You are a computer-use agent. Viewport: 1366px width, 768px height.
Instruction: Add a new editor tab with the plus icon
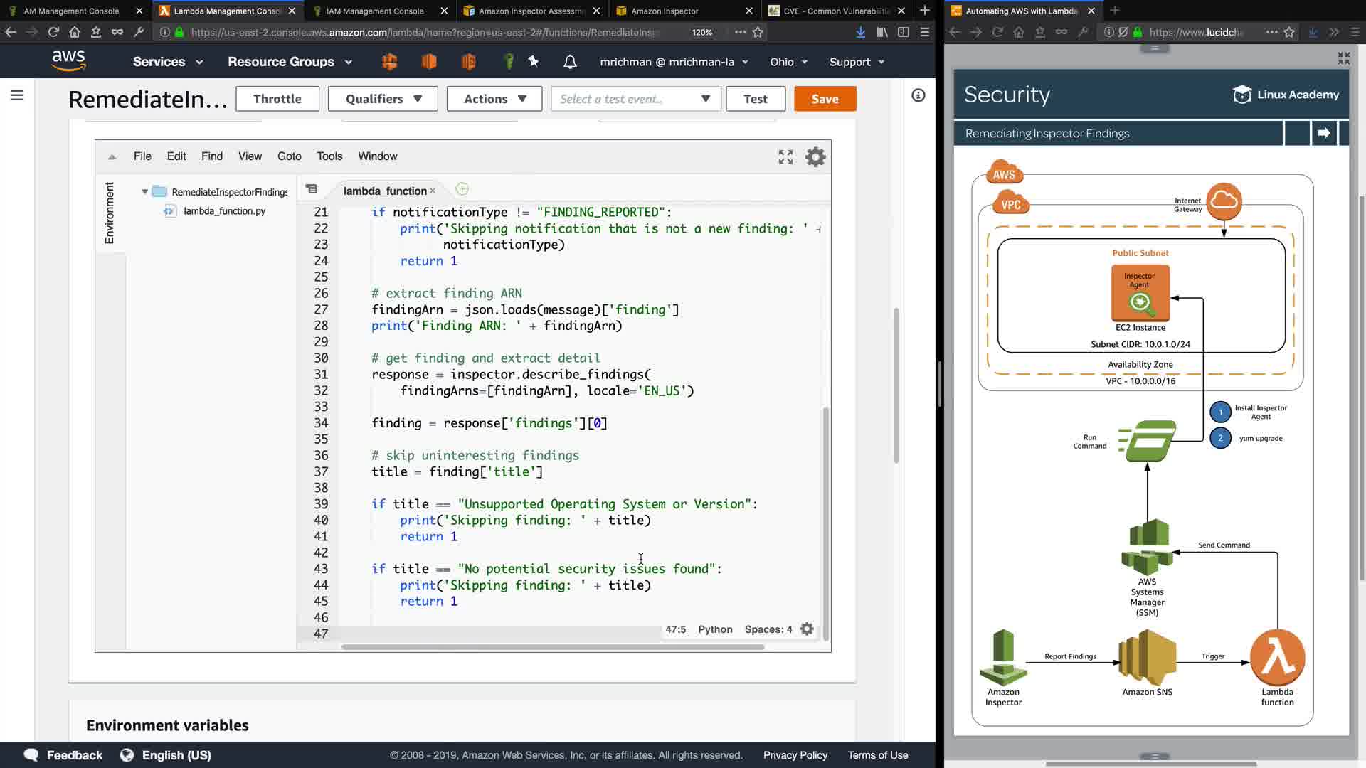[462, 189]
